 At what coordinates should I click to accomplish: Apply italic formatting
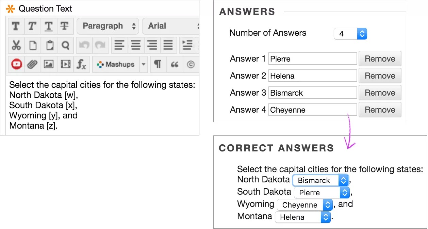32,26
